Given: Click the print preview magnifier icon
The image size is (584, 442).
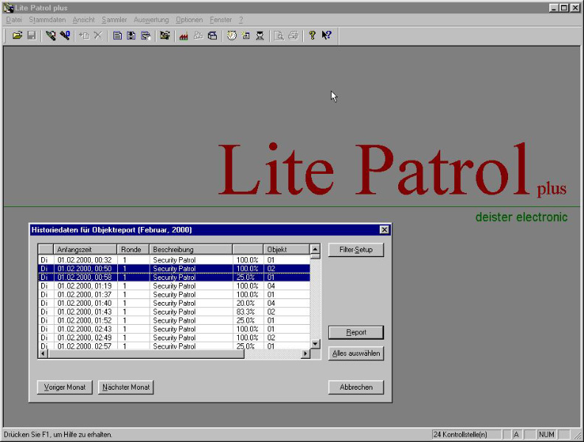Looking at the screenshot, I should point(279,35).
